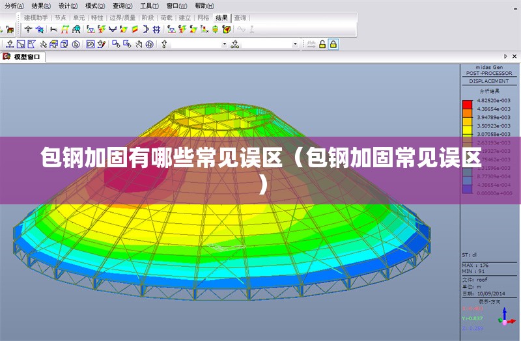Screen dimensions: 521x341
Task: Click the XYZ axis triad in legend panel
Action: tap(506, 317)
